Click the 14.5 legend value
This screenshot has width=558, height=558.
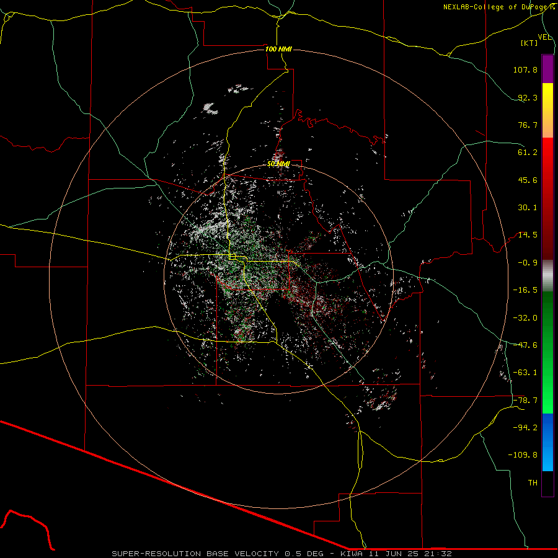coord(528,235)
